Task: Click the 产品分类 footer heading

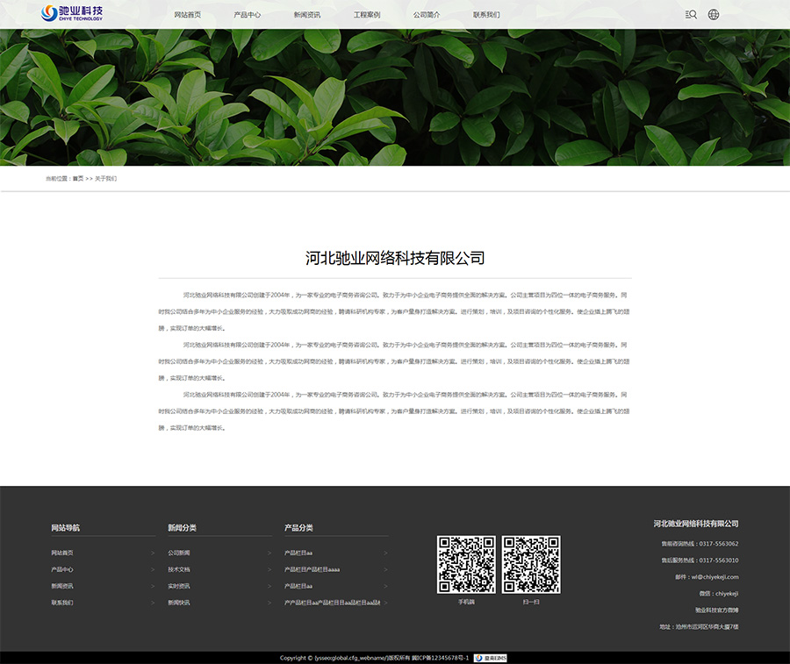Action: [x=298, y=527]
